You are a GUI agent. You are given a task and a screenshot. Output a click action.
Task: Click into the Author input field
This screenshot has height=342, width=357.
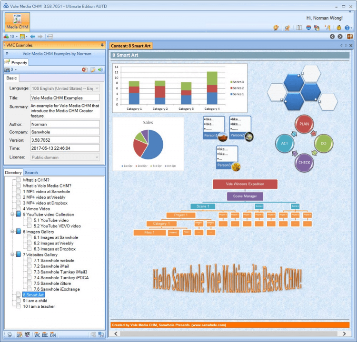click(x=65, y=124)
